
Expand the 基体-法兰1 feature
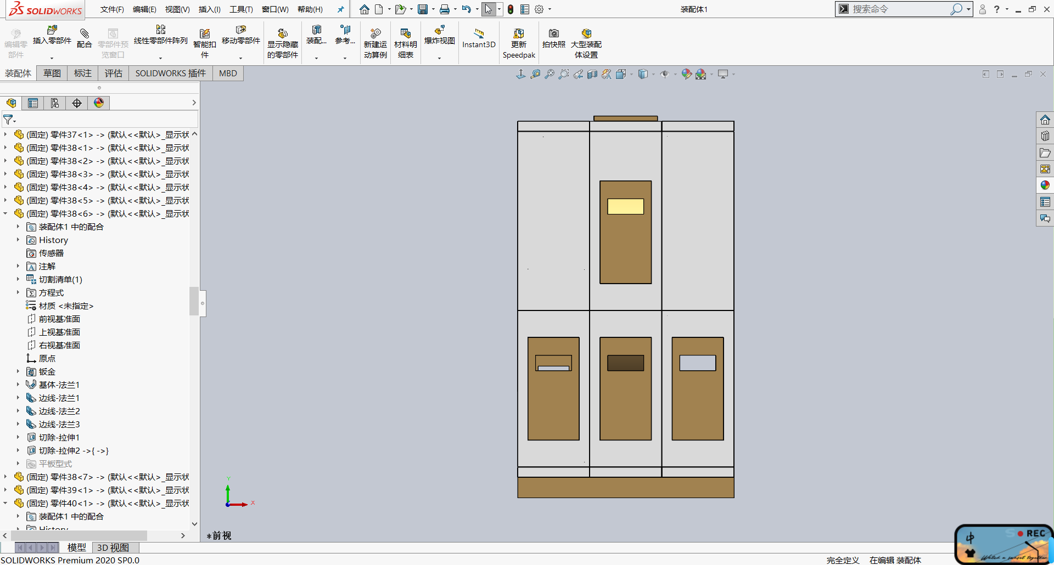[x=18, y=385]
